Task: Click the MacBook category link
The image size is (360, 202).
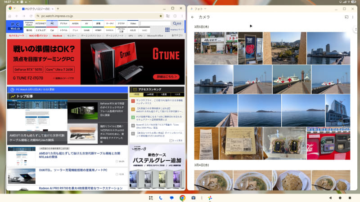Action: tap(58, 36)
